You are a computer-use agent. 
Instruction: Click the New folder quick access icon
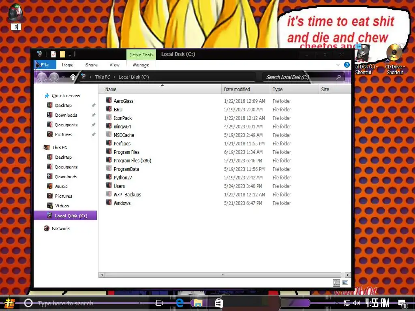pos(62,54)
